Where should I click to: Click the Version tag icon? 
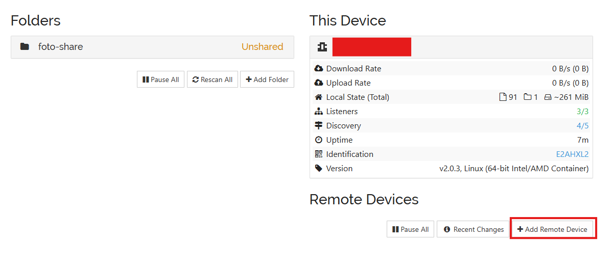pyautogui.click(x=319, y=169)
